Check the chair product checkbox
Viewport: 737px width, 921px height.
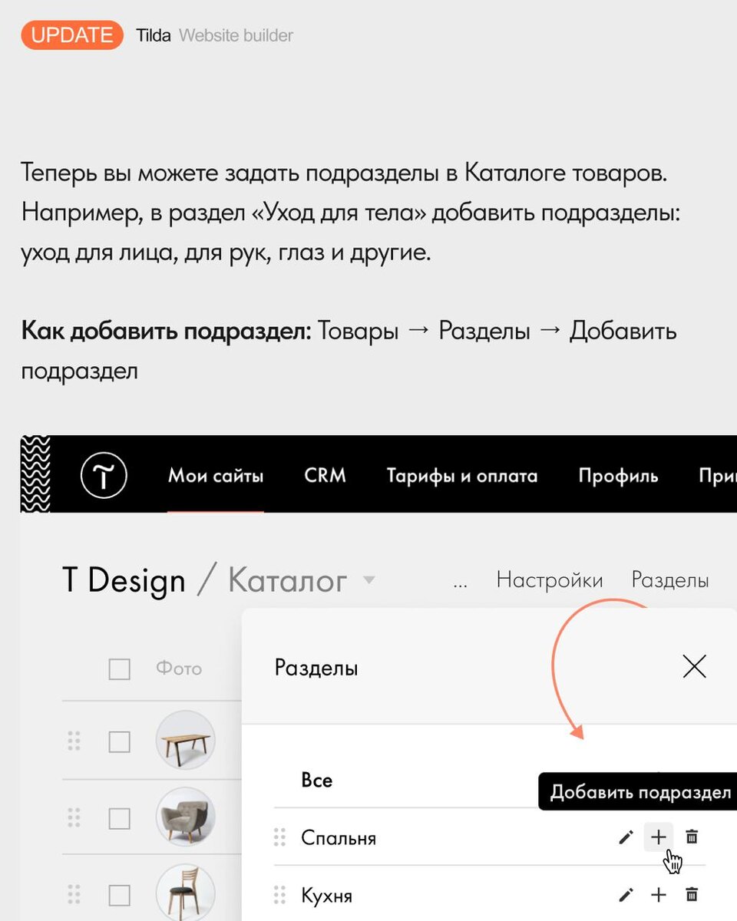point(119,895)
